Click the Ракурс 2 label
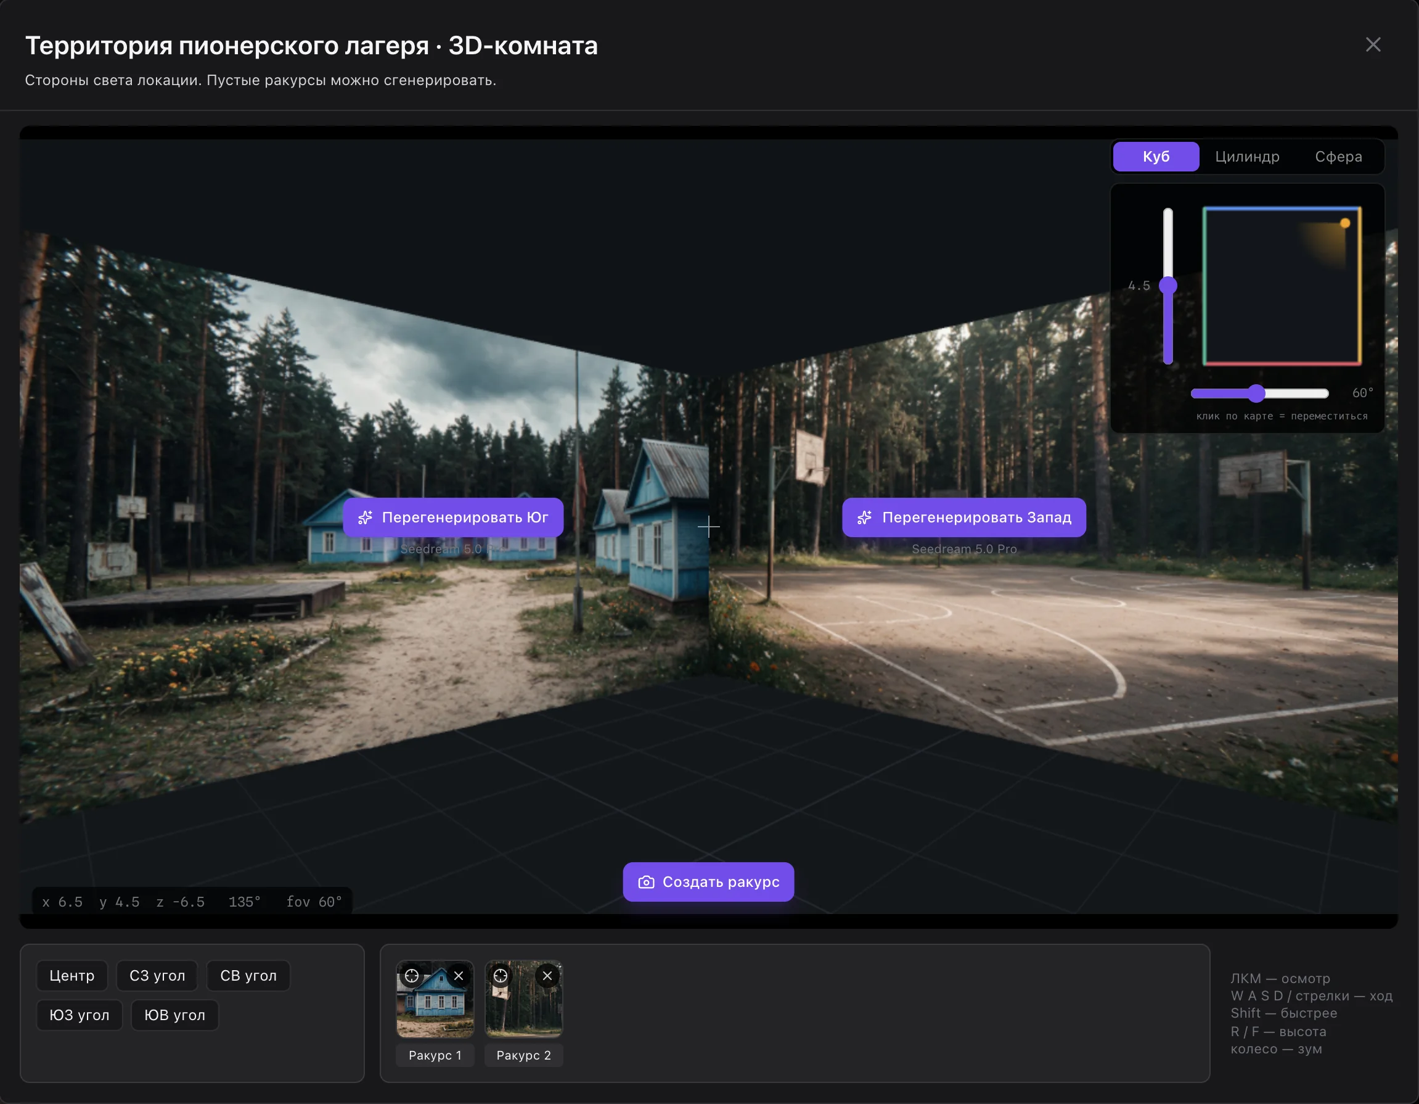The image size is (1419, 1104). click(524, 1055)
